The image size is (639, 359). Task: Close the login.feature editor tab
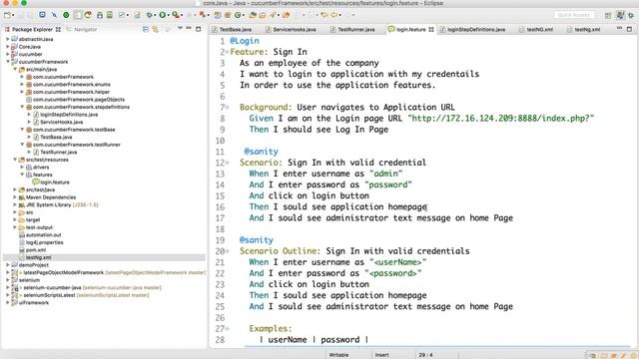point(431,29)
